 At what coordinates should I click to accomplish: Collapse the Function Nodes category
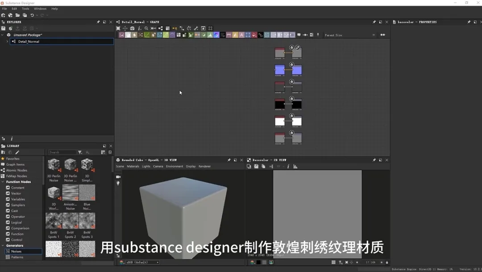3,182
